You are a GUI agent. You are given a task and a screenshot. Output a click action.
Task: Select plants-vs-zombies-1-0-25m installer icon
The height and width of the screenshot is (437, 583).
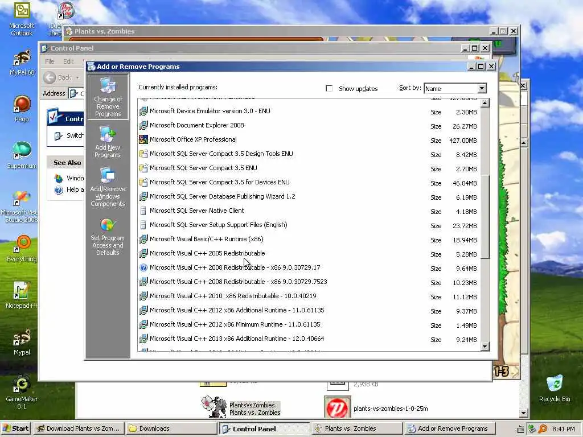tap(337, 408)
